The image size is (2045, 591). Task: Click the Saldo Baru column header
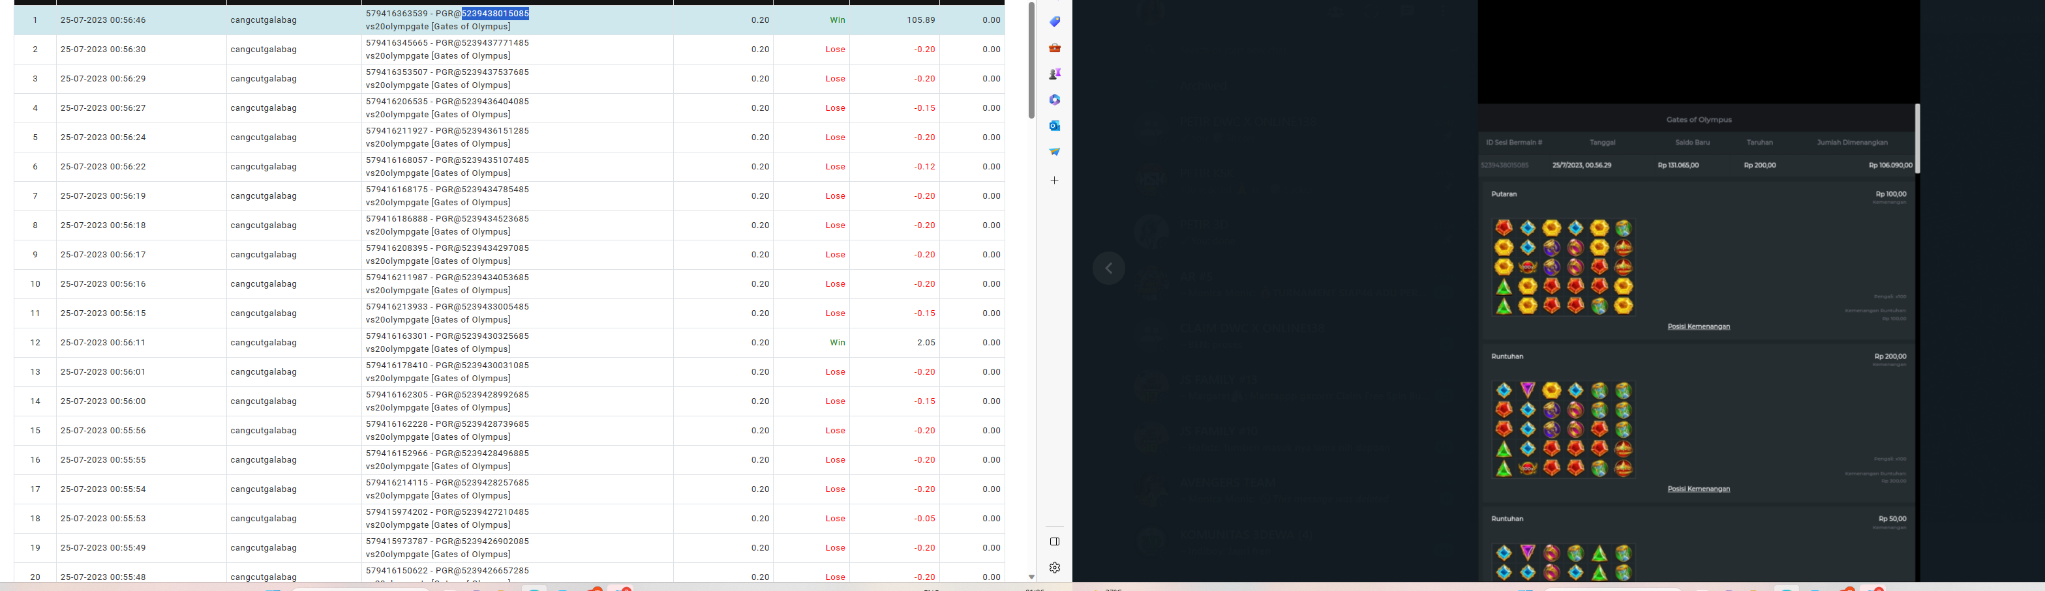click(x=1691, y=143)
